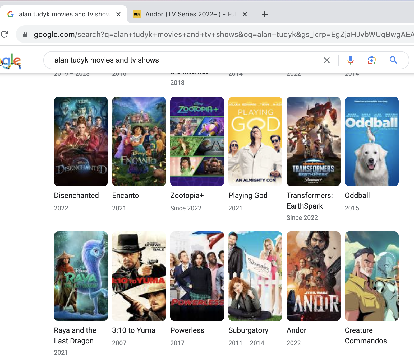This screenshot has width=414, height=360.
Task: Switch to Andor (TV Series 2022–) tab
Action: (190, 14)
